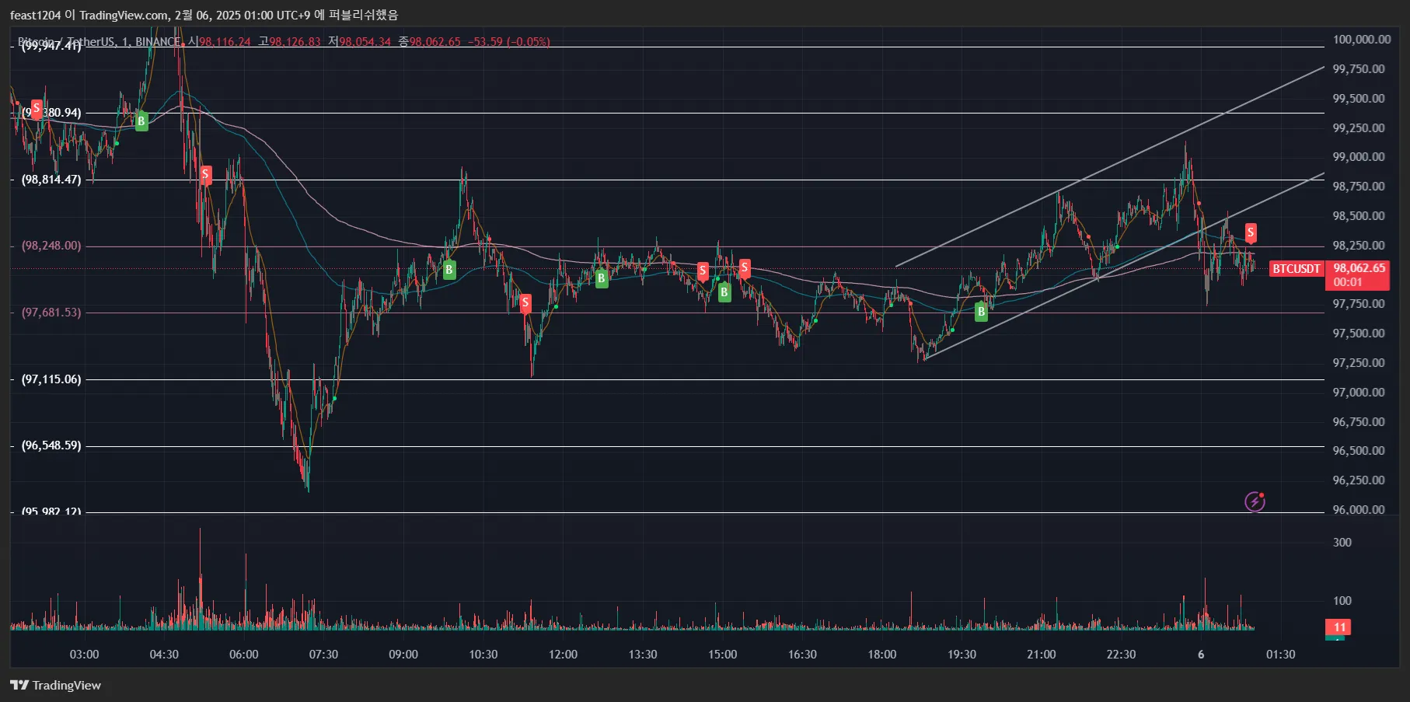Click the 12:00 time axis label
Image resolution: width=1410 pixels, height=702 pixels.
(563, 654)
